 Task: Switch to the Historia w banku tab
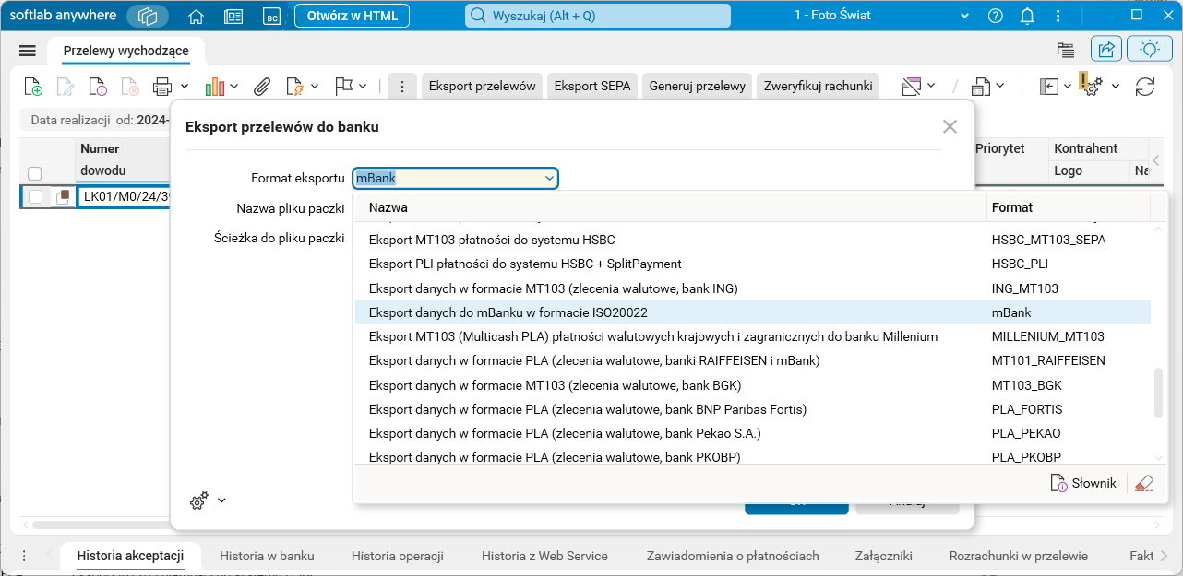pyautogui.click(x=267, y=556)
